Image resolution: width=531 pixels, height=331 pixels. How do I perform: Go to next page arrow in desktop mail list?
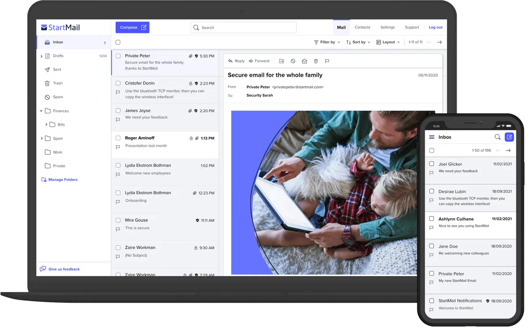click(x=439, y=42)
